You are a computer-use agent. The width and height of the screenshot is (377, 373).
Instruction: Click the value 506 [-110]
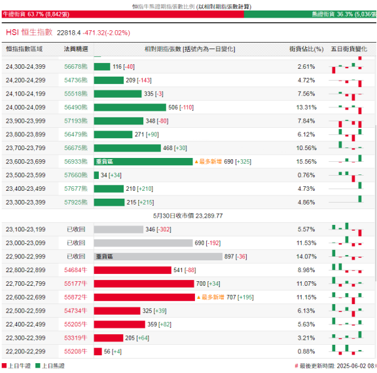[181, 108]
